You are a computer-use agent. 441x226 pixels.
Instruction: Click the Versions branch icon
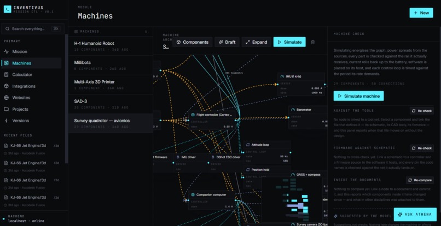[x=7, y=121]
